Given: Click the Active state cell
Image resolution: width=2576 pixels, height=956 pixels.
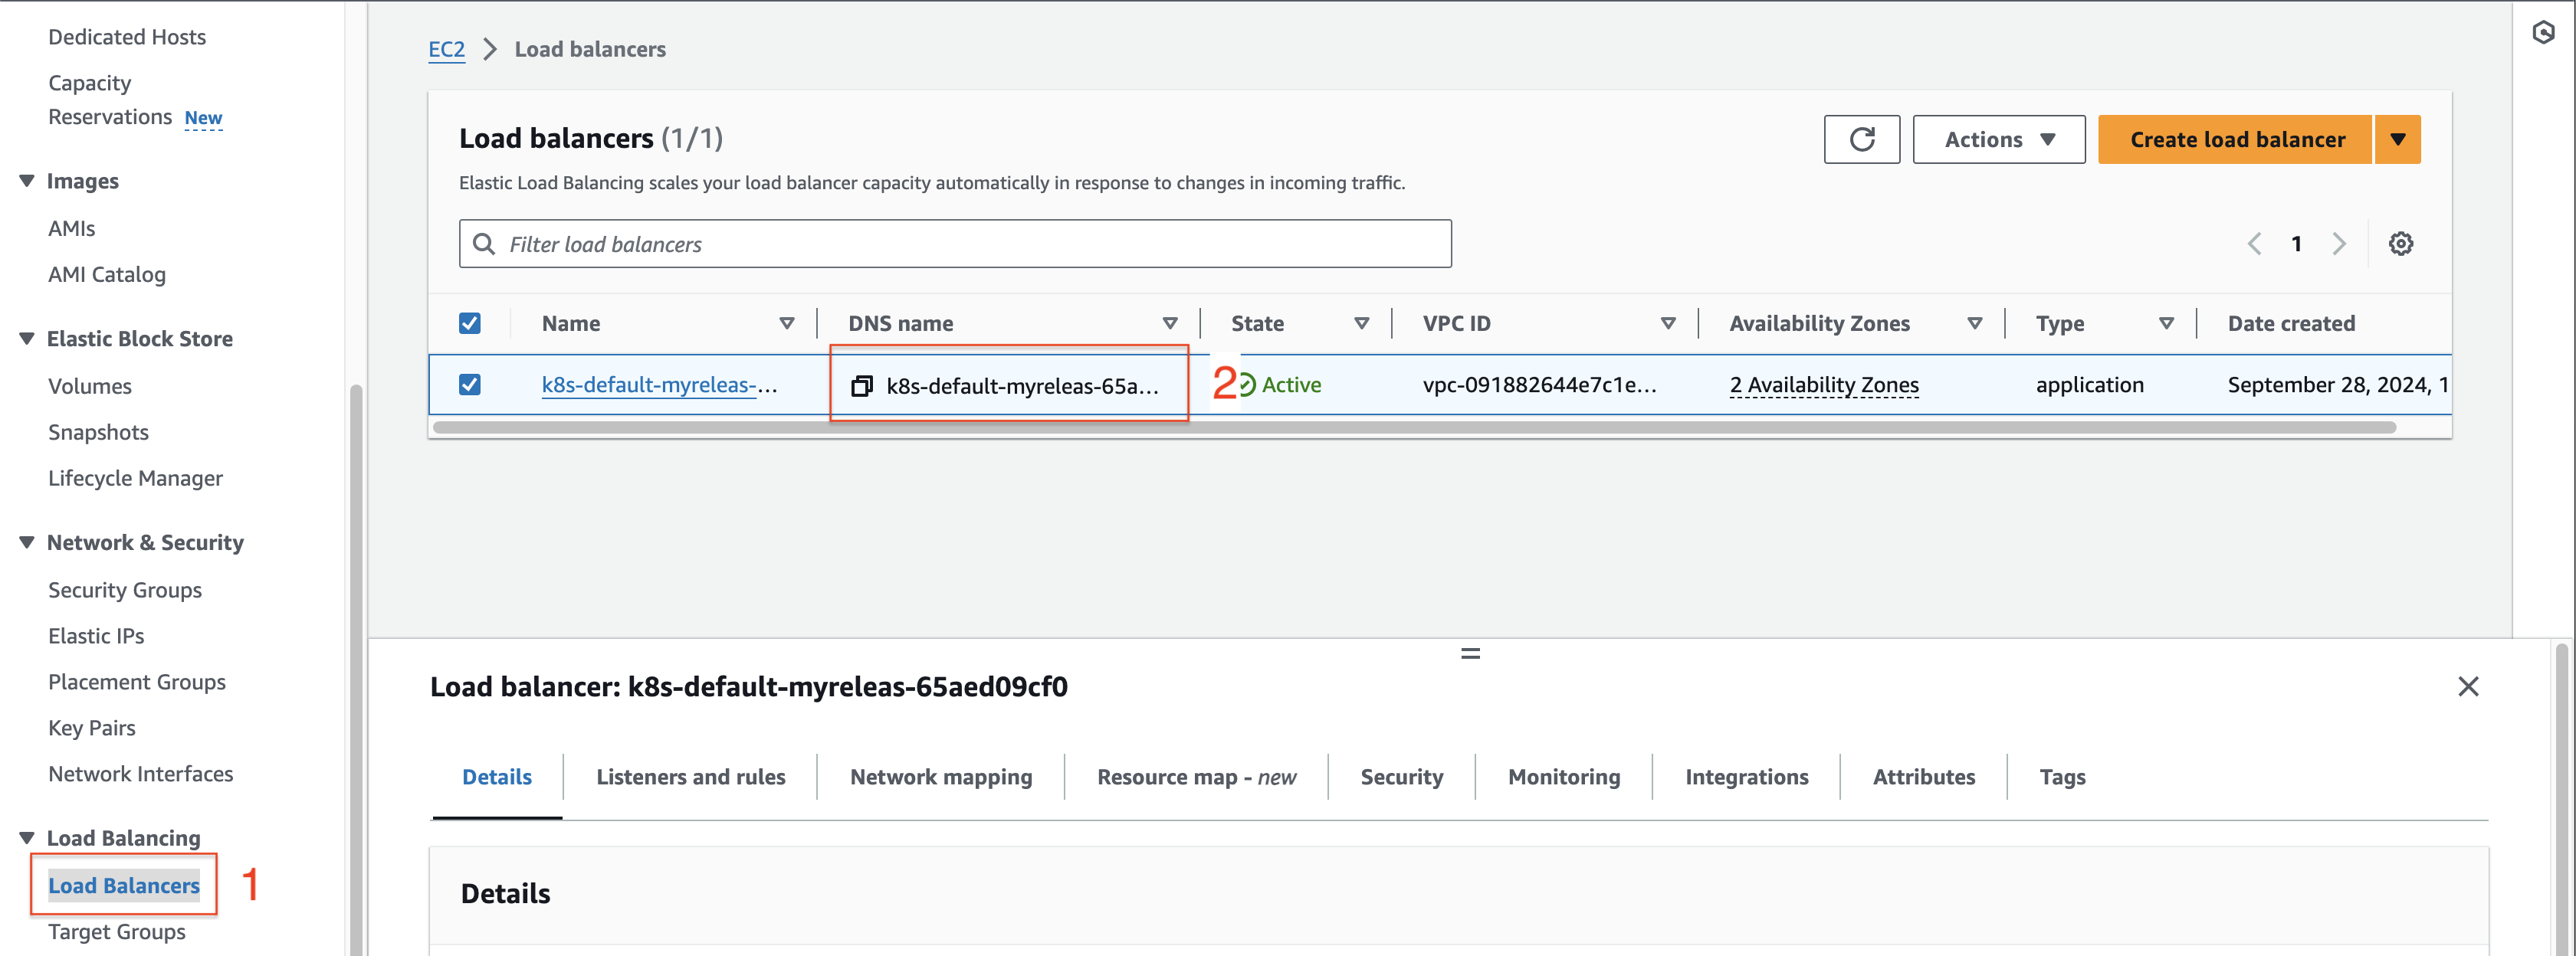Looking at the screenshot, I should point(1280,385).
